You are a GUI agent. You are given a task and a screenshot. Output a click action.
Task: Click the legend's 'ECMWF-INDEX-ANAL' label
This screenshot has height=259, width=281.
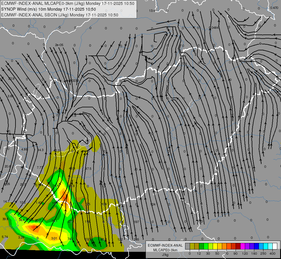165,245
